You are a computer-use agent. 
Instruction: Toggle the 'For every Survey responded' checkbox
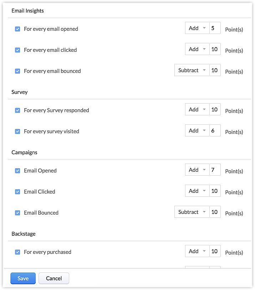pos(17,110)
